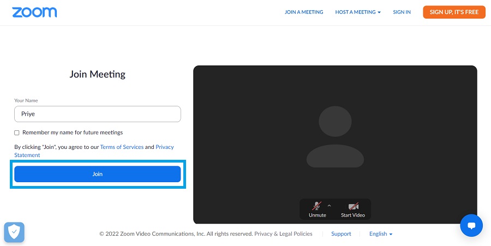Click the blue Join button
The image size is (491, 246).
[98, 174]
